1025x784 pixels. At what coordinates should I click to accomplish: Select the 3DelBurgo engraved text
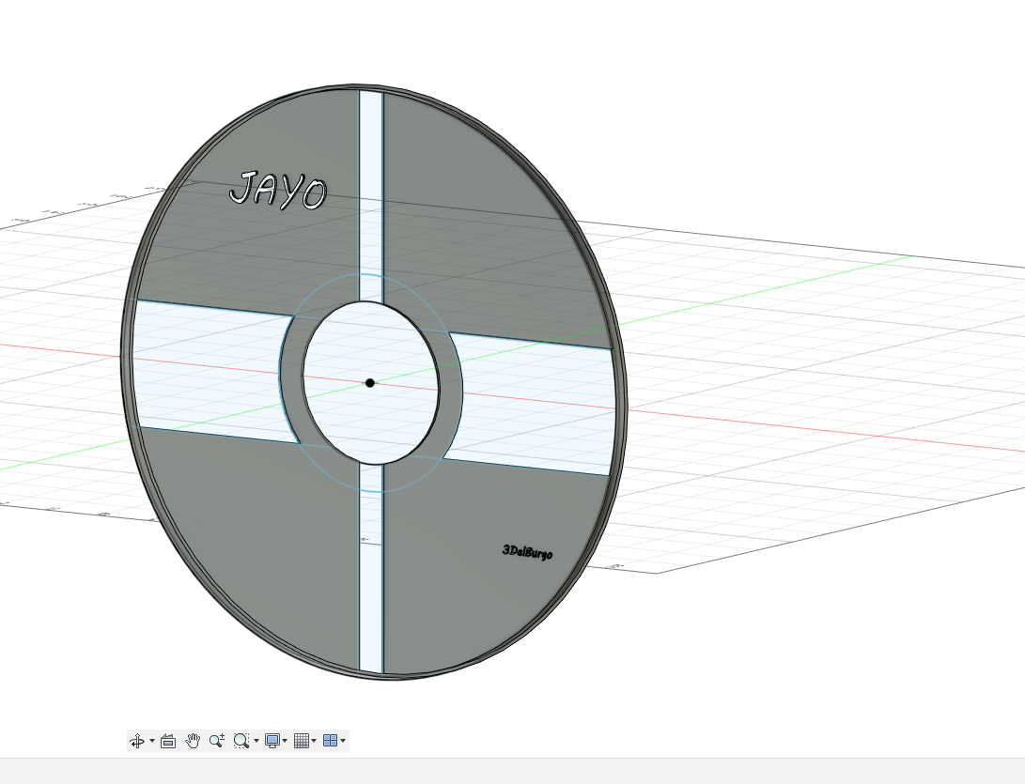coord(528,552)
